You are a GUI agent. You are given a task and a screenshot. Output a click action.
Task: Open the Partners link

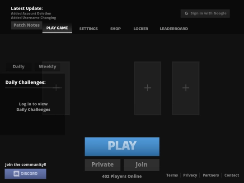[x=211, y=175]
